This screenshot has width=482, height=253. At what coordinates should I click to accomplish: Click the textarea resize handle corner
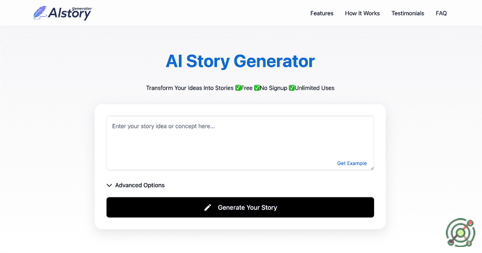pos(371,168)
